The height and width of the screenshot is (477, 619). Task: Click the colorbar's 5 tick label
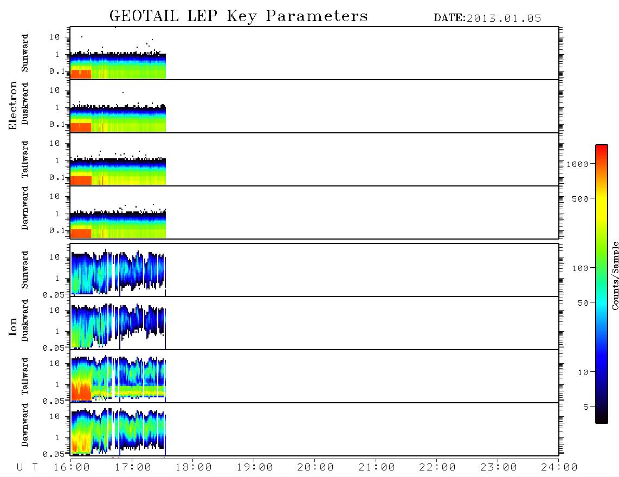[x=585, y=407]
